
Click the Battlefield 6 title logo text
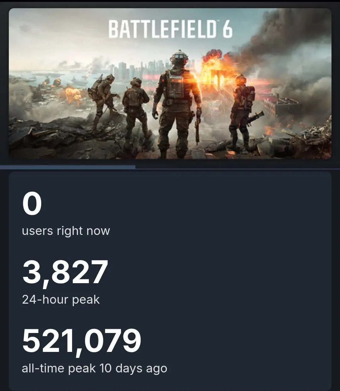[x=170, y=30]
